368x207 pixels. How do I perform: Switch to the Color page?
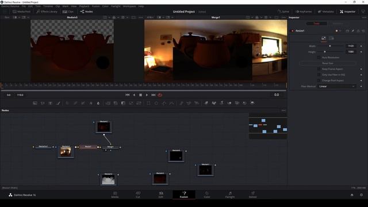pos(207,194)
